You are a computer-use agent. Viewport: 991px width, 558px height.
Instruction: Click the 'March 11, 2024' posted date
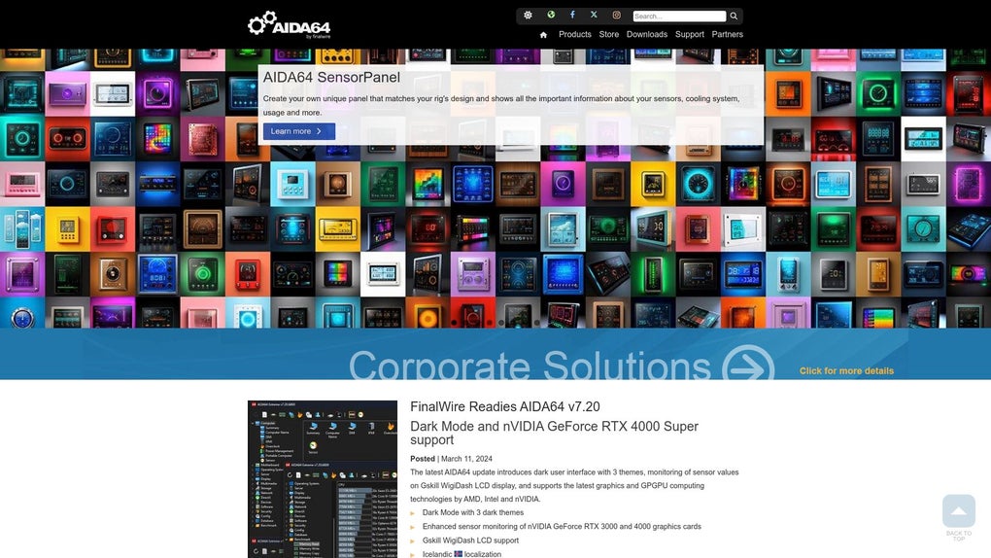466,459
